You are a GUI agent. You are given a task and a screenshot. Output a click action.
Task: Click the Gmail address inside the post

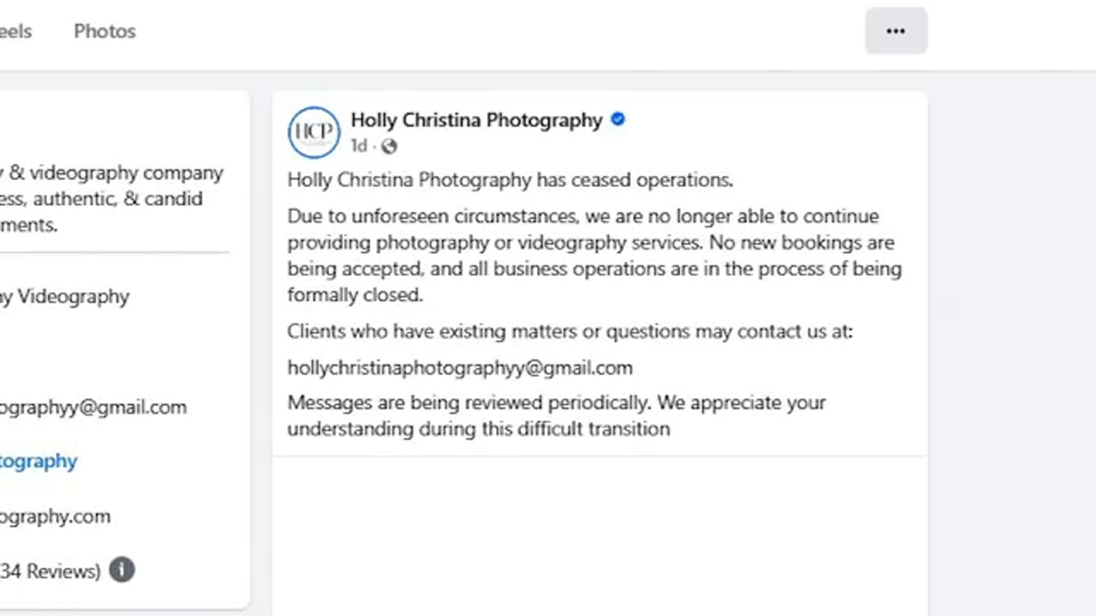click(x=460, y=368)
